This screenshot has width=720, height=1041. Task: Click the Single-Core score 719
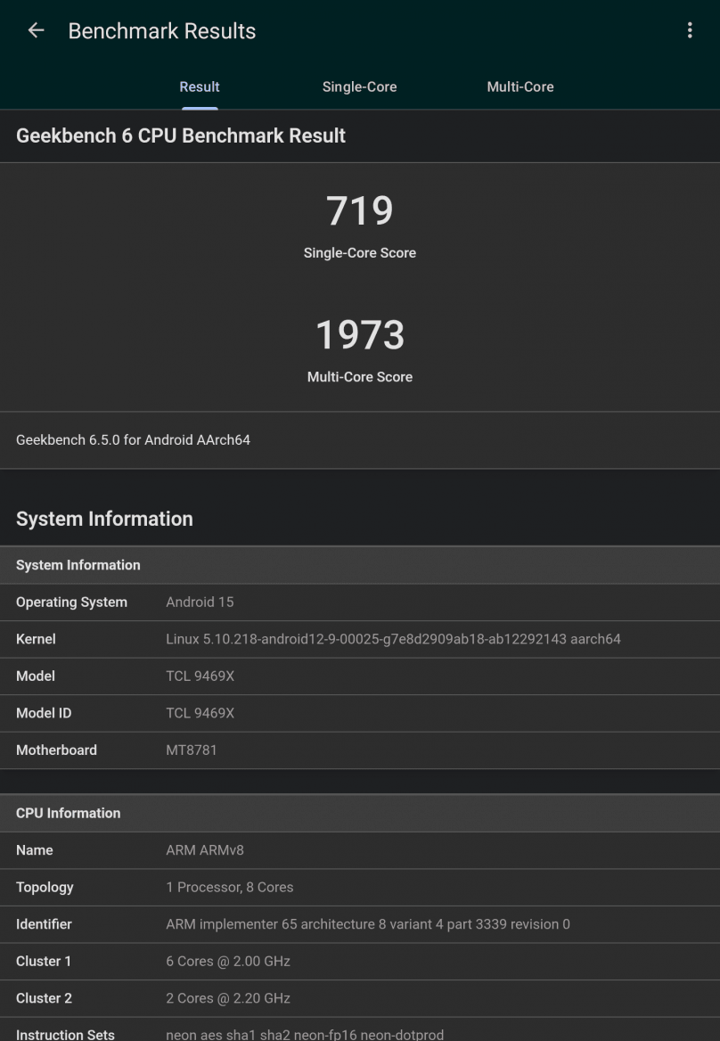[360, 209]
